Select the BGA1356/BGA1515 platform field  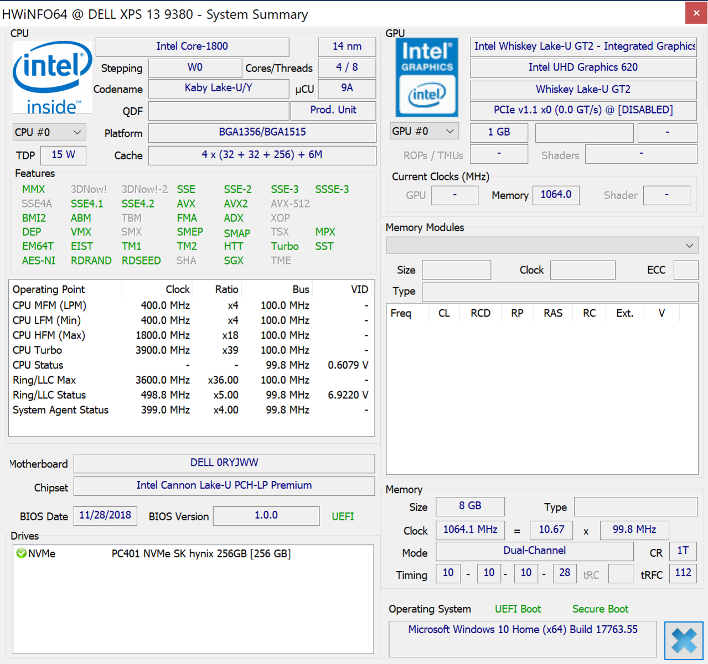pyautogui.click(x=262, y=132)
